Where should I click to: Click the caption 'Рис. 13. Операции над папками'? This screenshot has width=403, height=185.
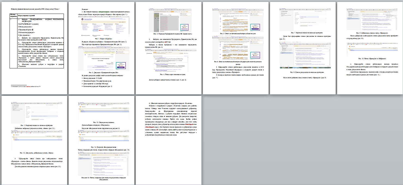[103, 122]
